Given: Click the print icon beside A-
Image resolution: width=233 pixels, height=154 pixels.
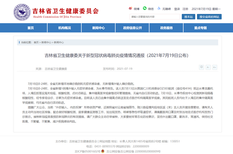Looking at the screenshot, I should coord(202,67).
